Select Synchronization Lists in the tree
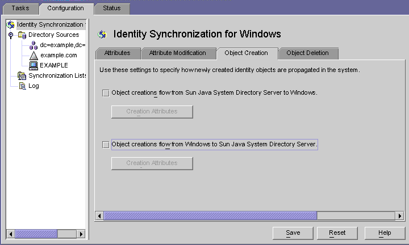Viewport: 409px width, 245px height. tap(57, 76)
